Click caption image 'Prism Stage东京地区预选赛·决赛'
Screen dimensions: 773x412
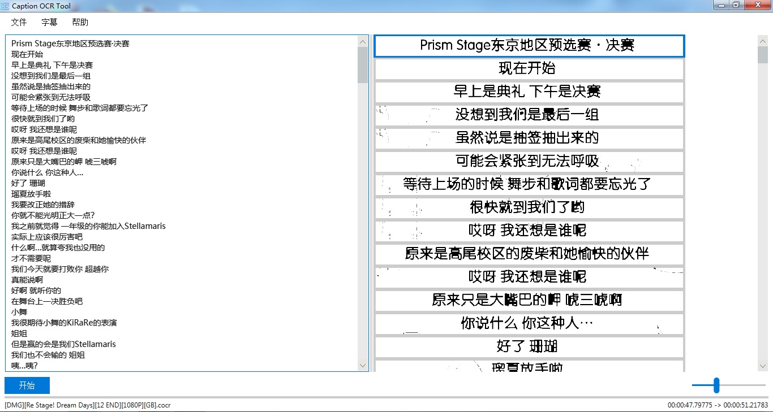pyautogui.click(x=529, y=46)
